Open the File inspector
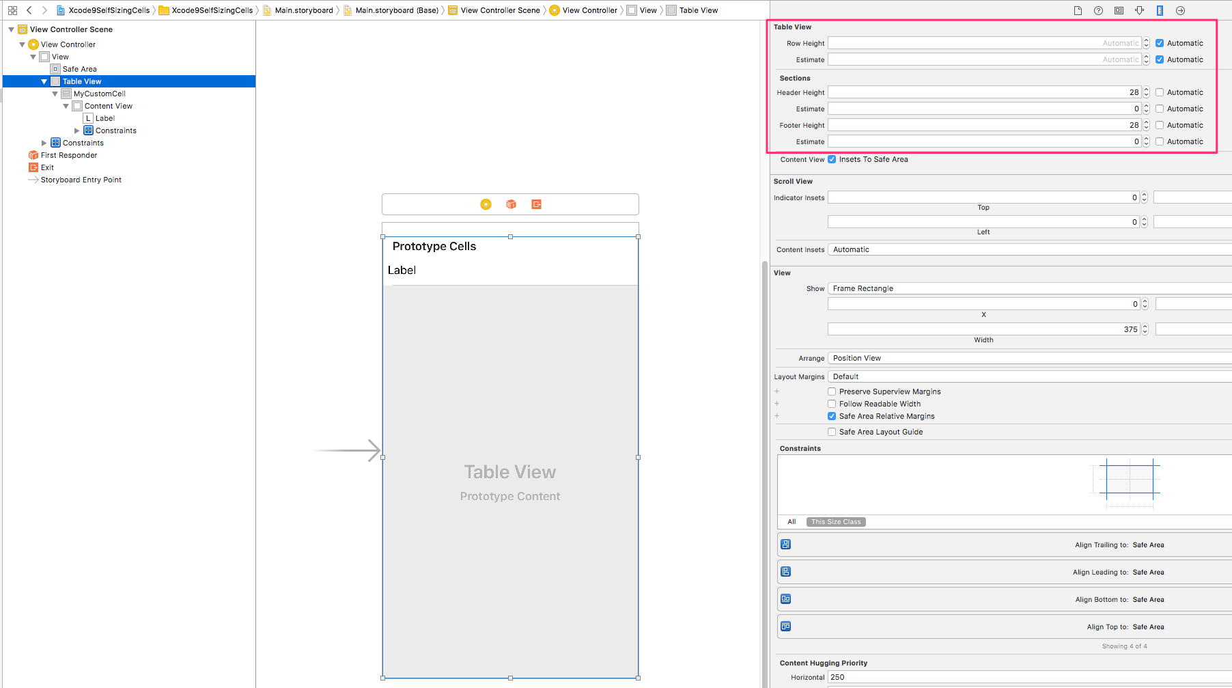1232x688 pixels. 1078,10
